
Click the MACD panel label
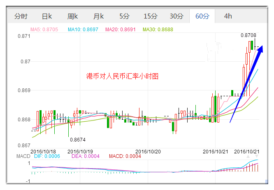pos(23,156)
